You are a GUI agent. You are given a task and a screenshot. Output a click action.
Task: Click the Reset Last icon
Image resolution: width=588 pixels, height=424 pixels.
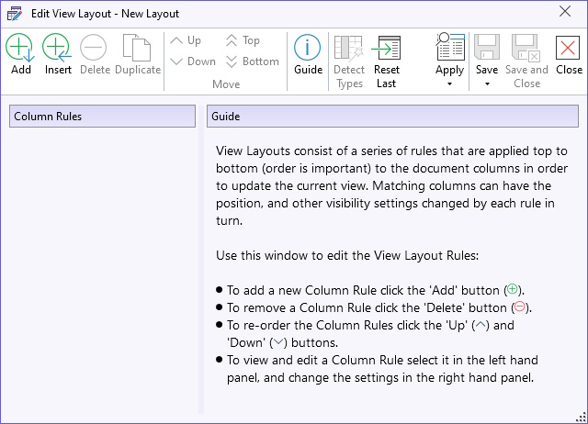coord(386,48)
